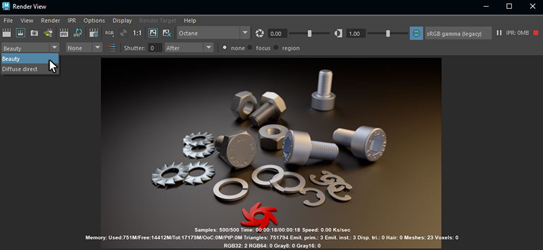
Task: Click the Maya app icon in title bar
Action: (x=6, y=6)
